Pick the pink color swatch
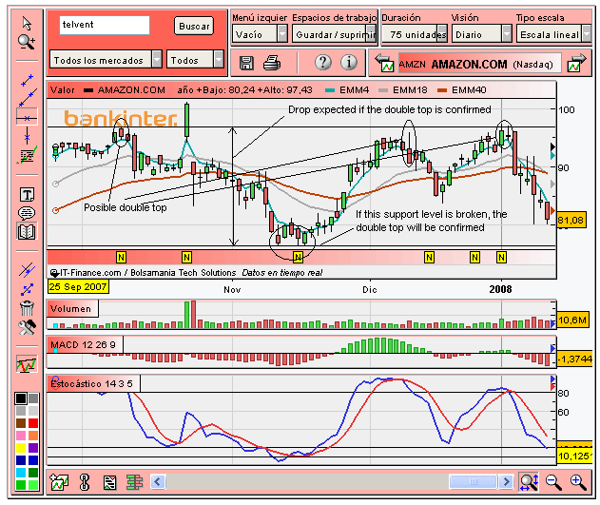This screenshot has height=505, width=600. 21,436
